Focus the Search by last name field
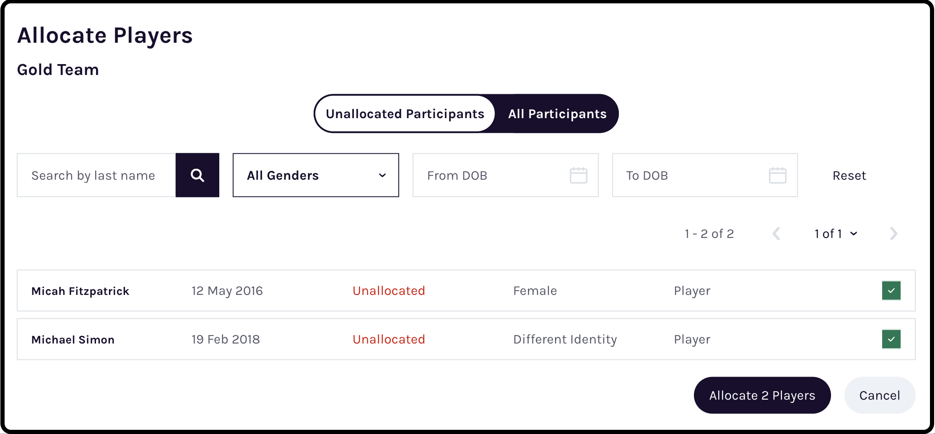The height and width of the screenshot is (434, 935). 96,175
